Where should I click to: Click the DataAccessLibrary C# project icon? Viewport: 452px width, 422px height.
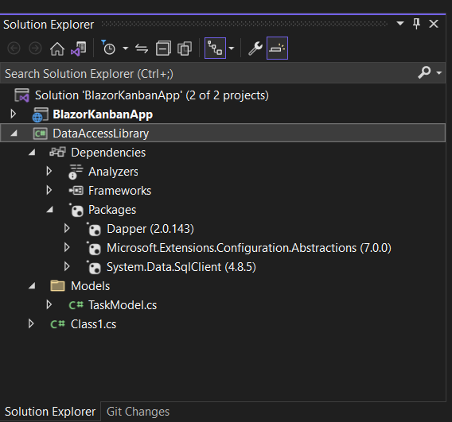click(40, 134)
